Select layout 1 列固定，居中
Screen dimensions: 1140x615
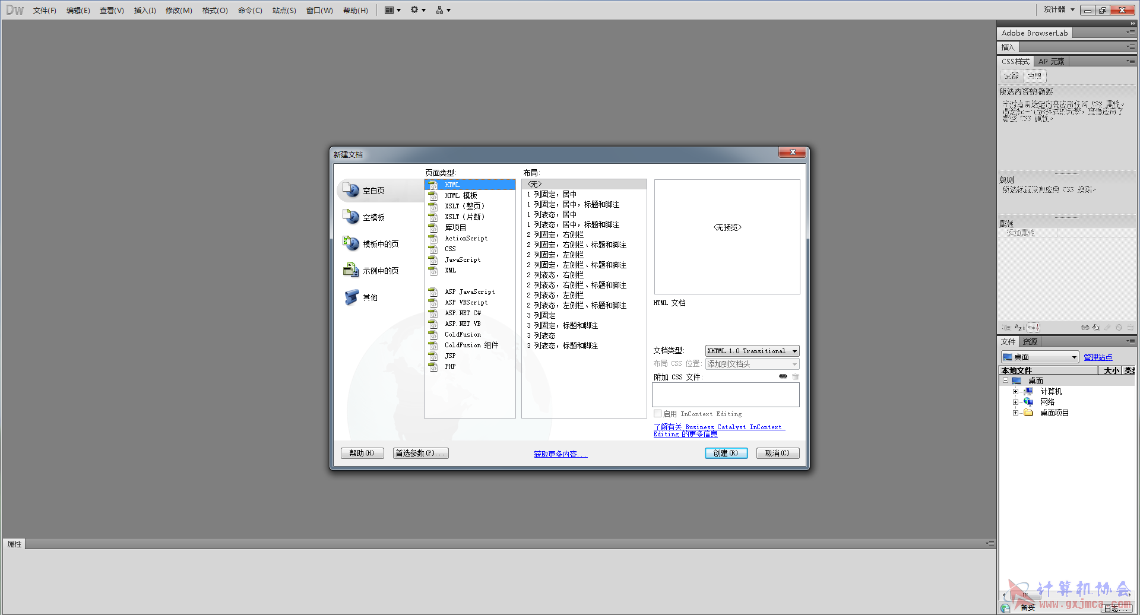point(584,194)
